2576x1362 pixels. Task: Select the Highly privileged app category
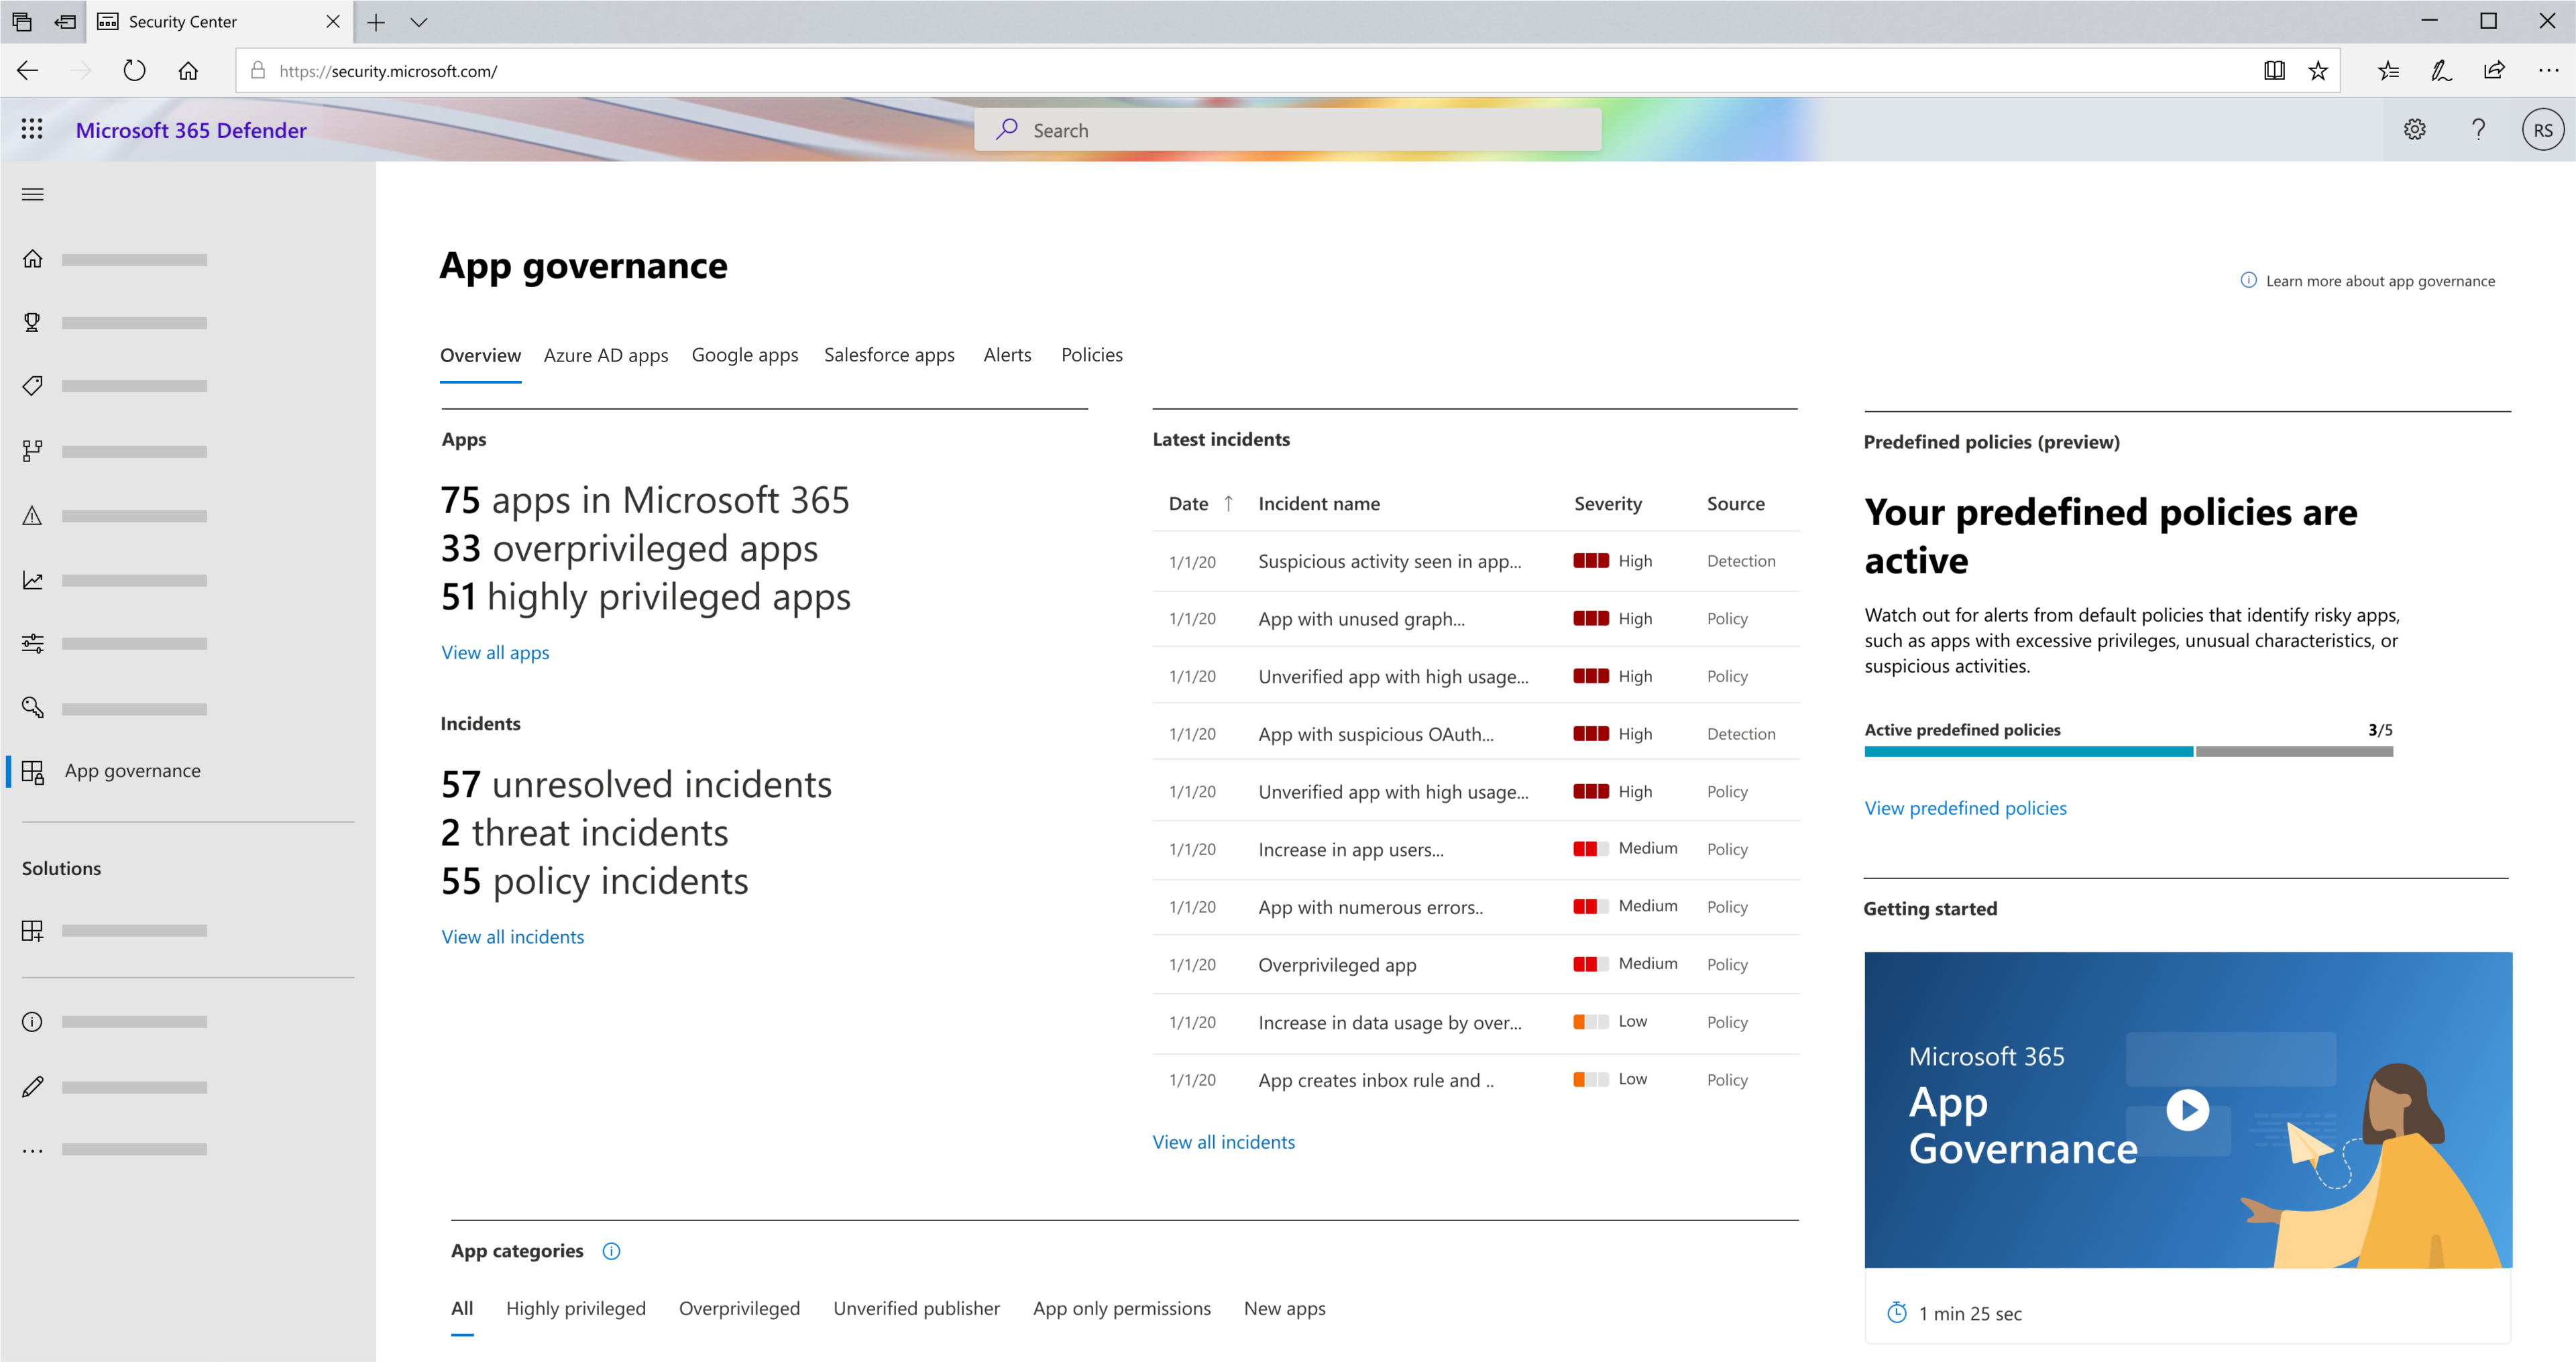point(577,1308)
